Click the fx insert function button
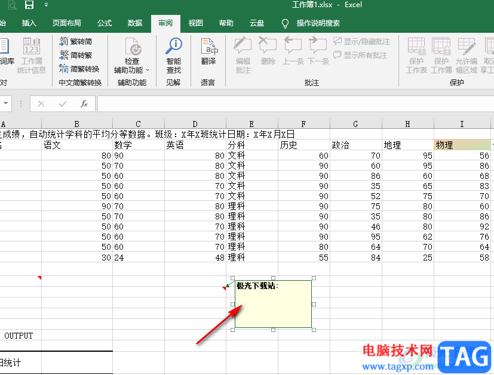The width and height of the screenshot is (494, 375). (x=84, y=103)
